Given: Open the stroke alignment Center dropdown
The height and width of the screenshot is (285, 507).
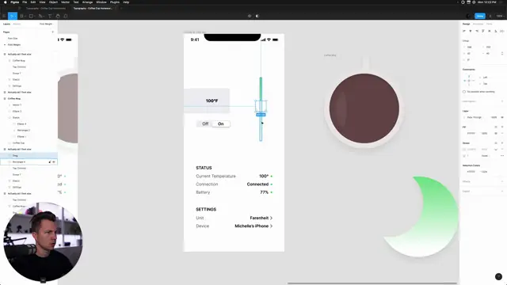Looking at the screenshot, I should pos(485,156).
